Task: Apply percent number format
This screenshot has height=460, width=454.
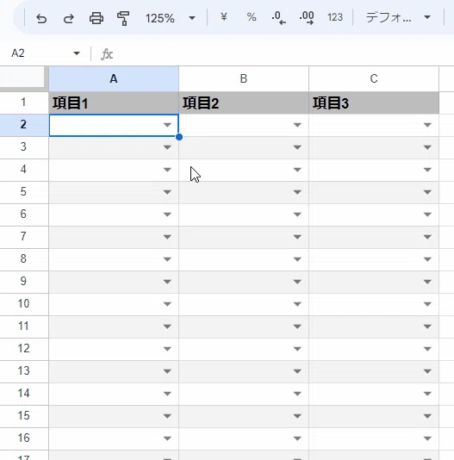Action: coord(252,17)
